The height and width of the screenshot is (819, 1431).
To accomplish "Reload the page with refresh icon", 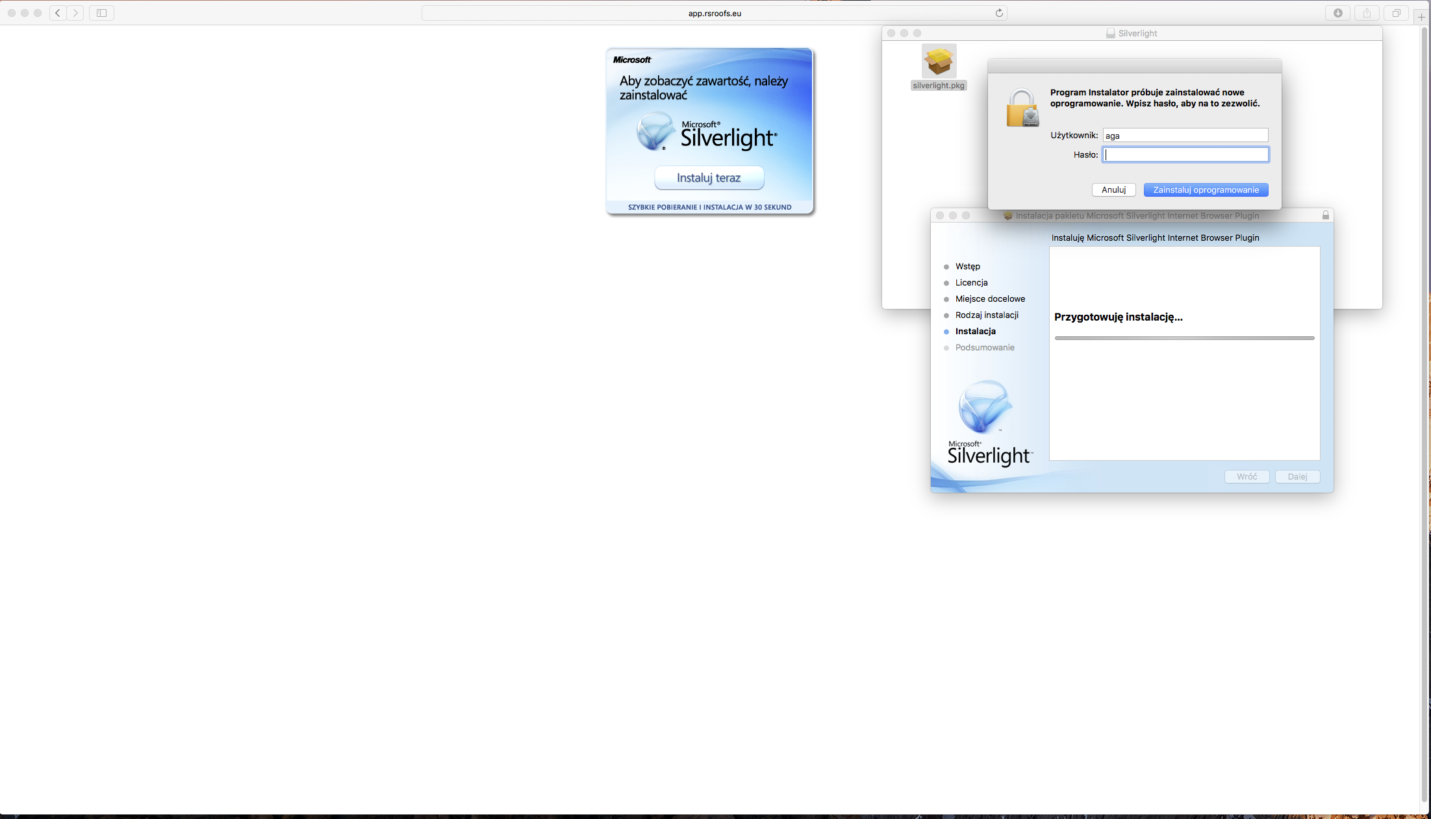I will click(999, 13).
